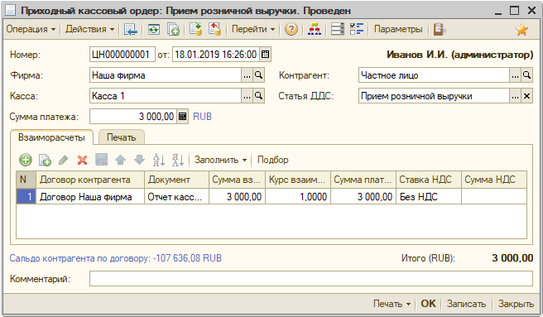
Task: Switch to the Печать tab
Action: 121,137
